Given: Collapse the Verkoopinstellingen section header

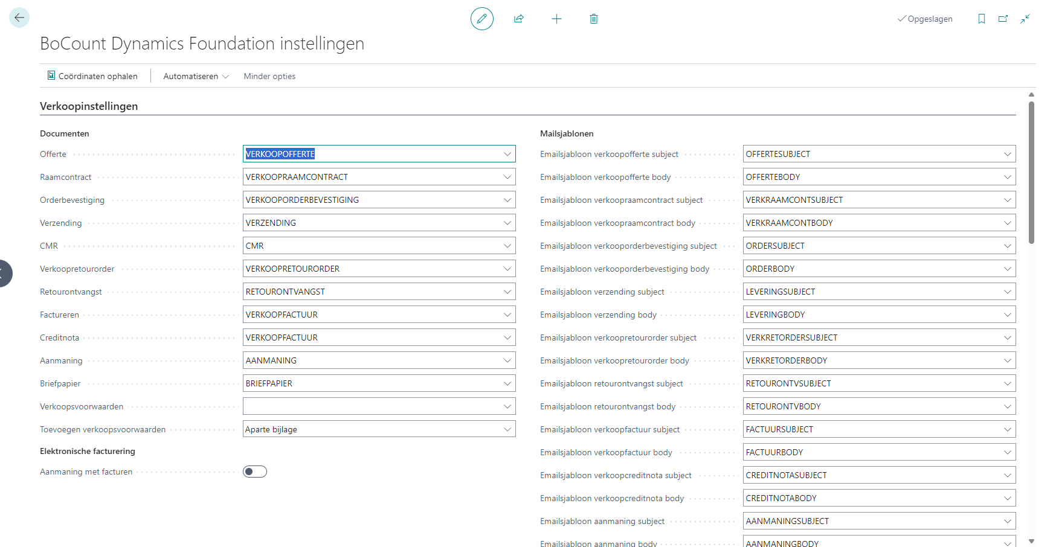Looking at the screenshot, I should coord(89,106).
